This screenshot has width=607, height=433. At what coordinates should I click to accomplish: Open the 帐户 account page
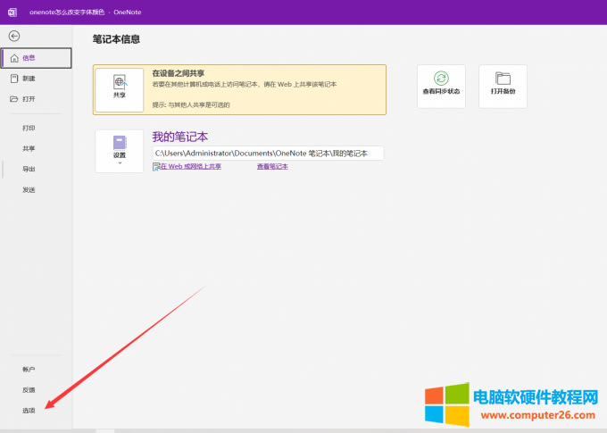[29, 369]
